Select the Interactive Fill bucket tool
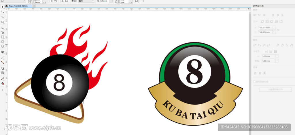 coord(3,84)
